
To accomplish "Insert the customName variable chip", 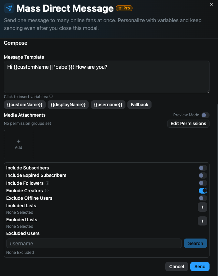I will click(25, 105).
